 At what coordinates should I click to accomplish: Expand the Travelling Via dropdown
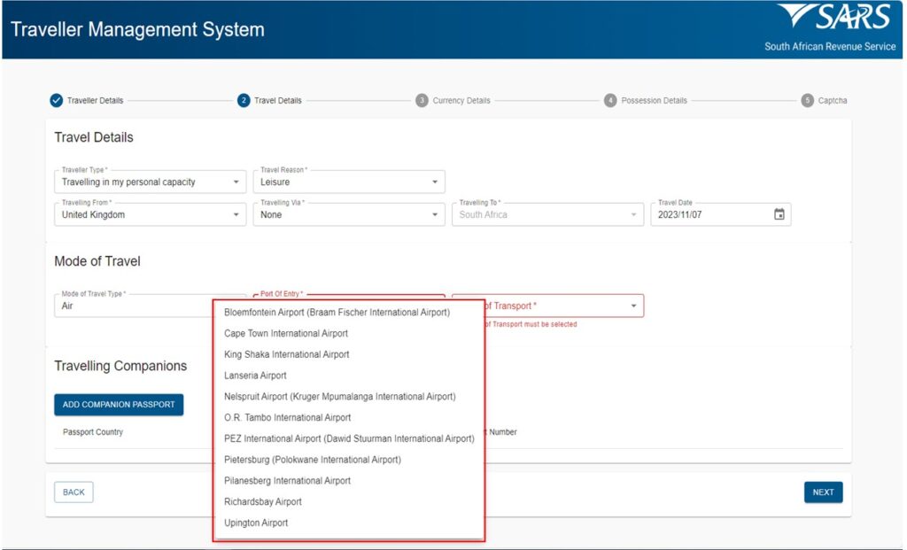point(436,213)
